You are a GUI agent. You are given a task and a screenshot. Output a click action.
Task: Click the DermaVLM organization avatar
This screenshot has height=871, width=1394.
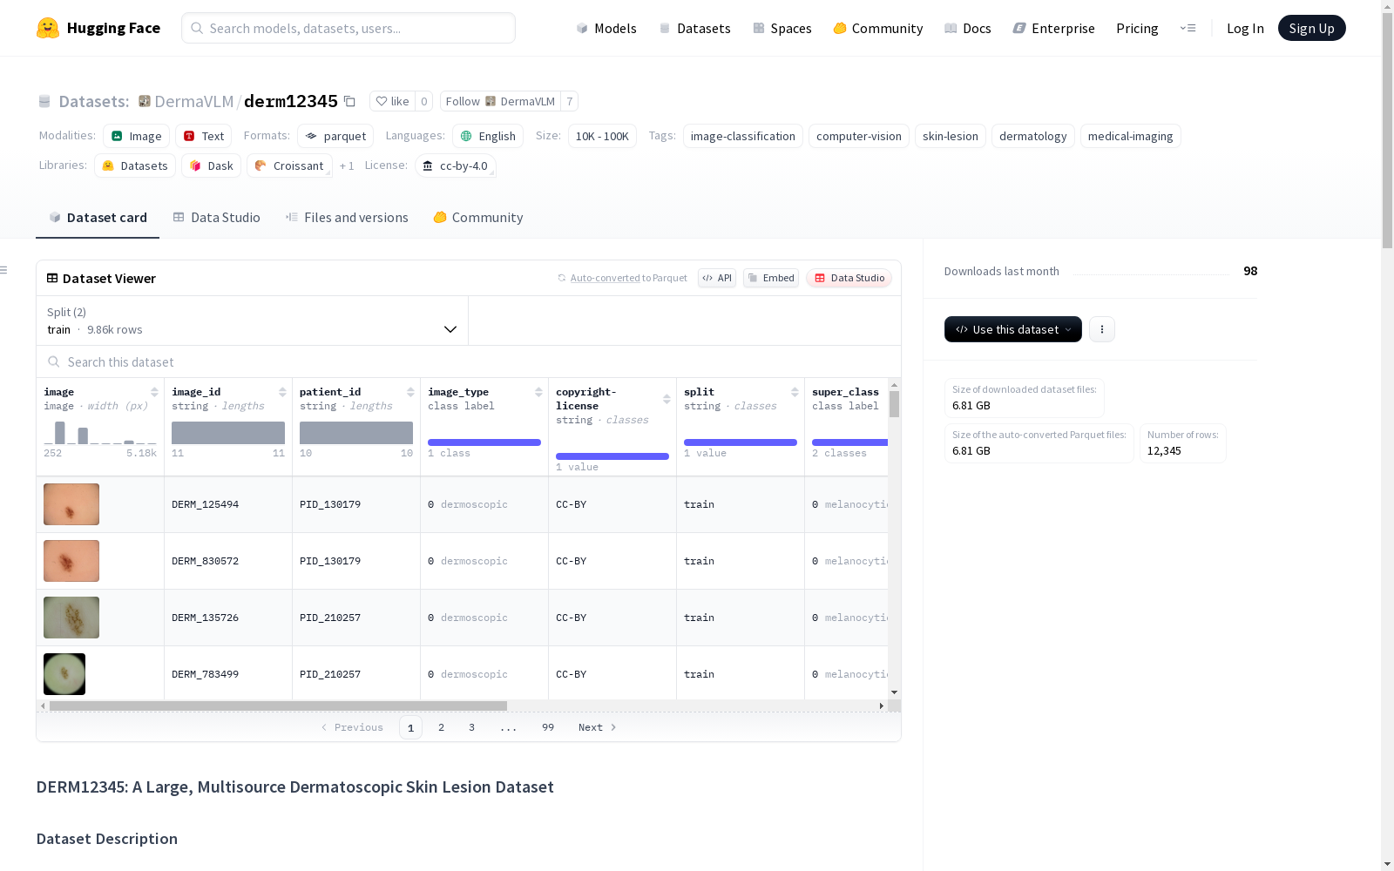coord(145,101)
